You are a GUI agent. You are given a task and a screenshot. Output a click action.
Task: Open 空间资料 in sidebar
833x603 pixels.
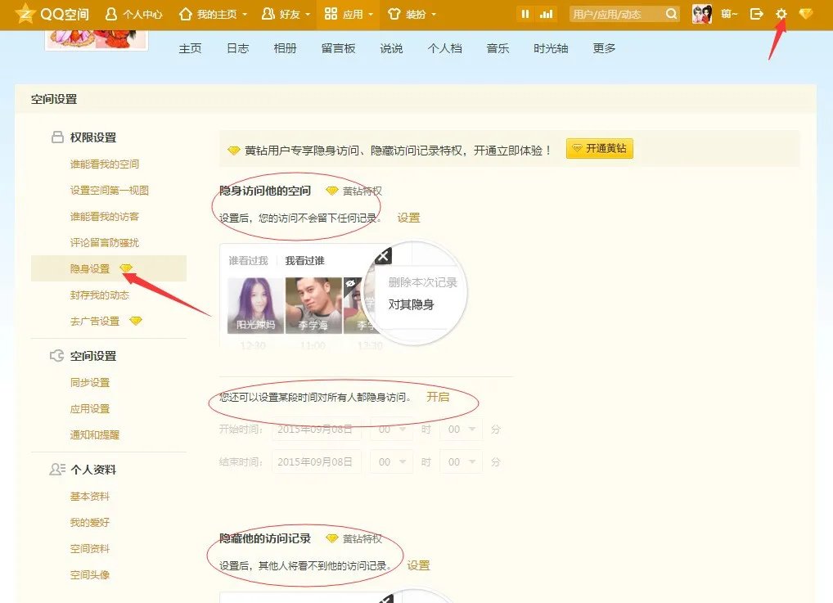[x=90, y=548]
